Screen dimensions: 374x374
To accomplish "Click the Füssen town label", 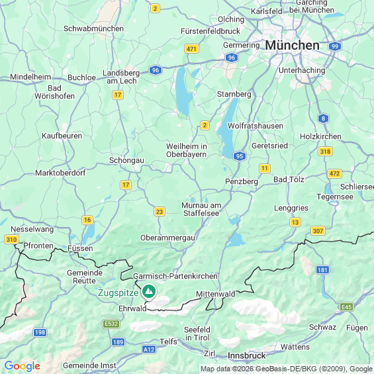I will [80, 248].
